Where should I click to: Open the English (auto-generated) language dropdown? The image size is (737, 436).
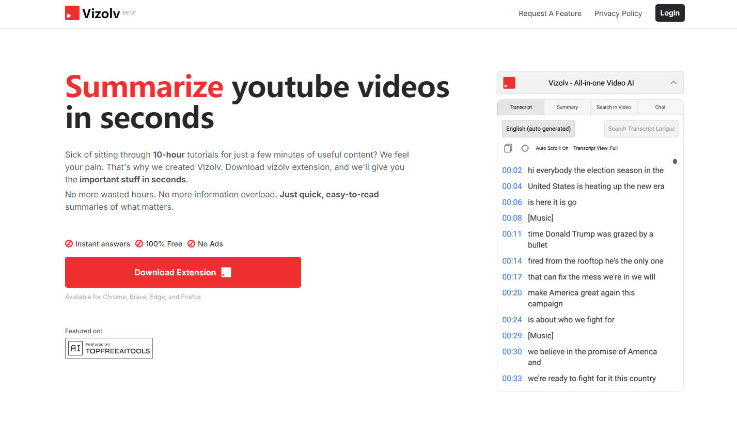point(538,129)
